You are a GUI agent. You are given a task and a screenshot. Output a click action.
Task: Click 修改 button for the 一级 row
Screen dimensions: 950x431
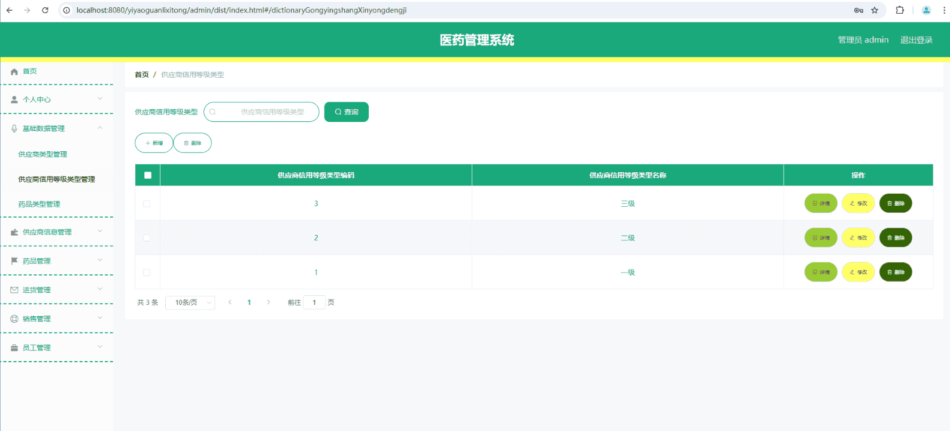(858, 272)
